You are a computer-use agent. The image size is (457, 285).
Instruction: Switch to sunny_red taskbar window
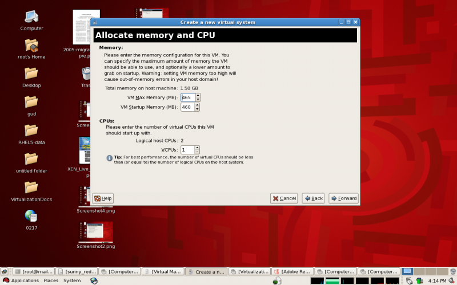(77, 272)
